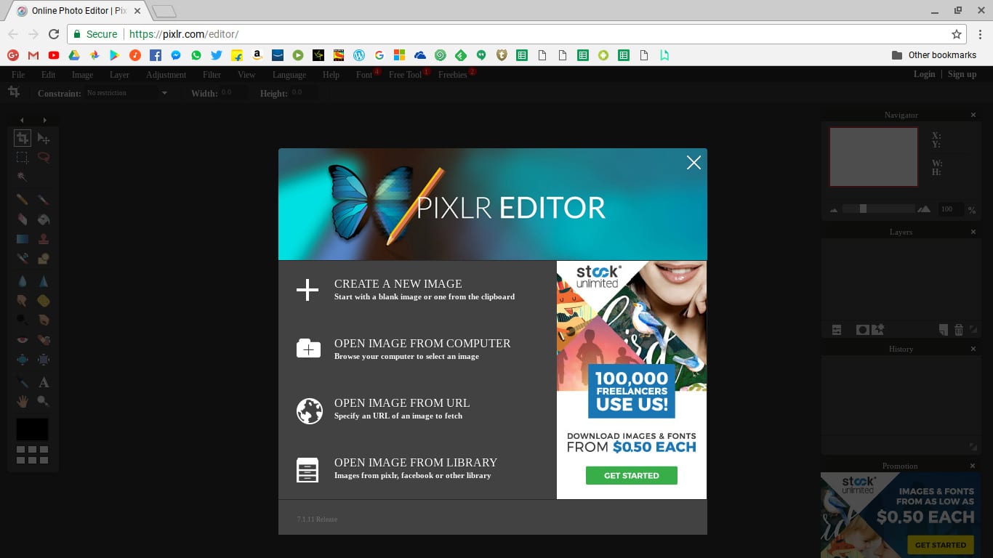Select the Dodge tool
Viewport: 993px width, 558px height.
(x=23, y=320)
